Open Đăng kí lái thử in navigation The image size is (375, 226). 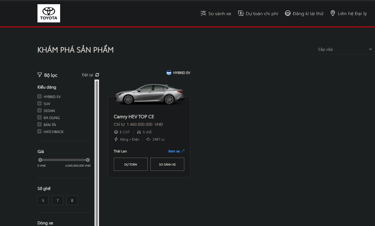point(304,13)
